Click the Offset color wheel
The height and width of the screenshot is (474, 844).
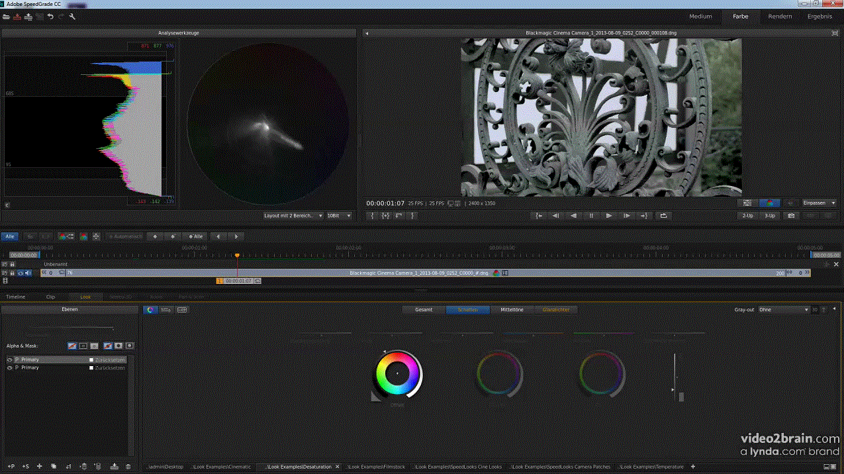click(x=397, y=374)
